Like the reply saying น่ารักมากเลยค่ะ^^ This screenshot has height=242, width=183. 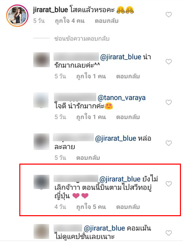pos(168,61)
